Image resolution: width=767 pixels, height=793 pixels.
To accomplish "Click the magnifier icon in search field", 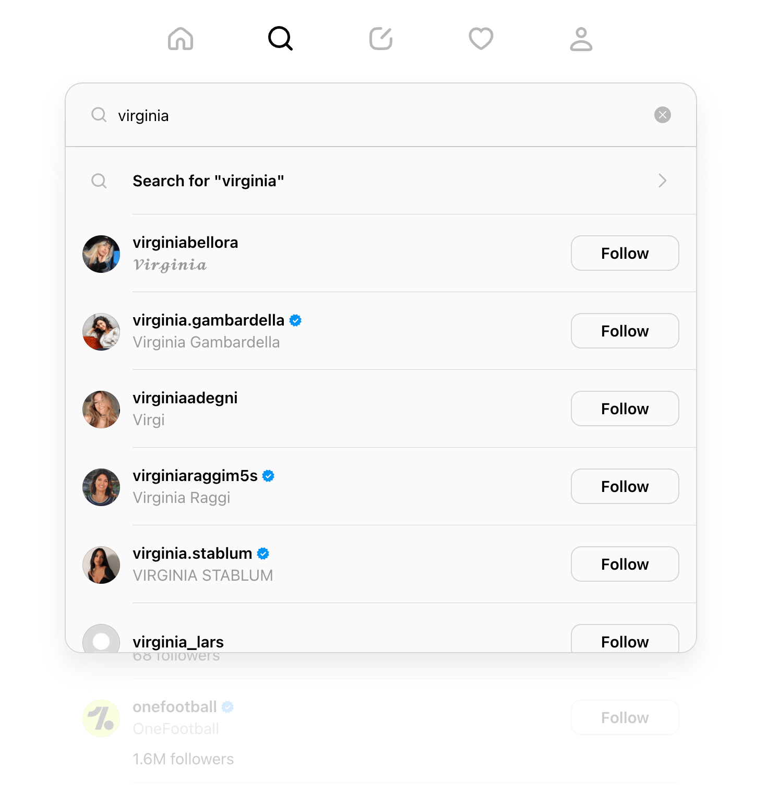I will (x=99, y=115).
